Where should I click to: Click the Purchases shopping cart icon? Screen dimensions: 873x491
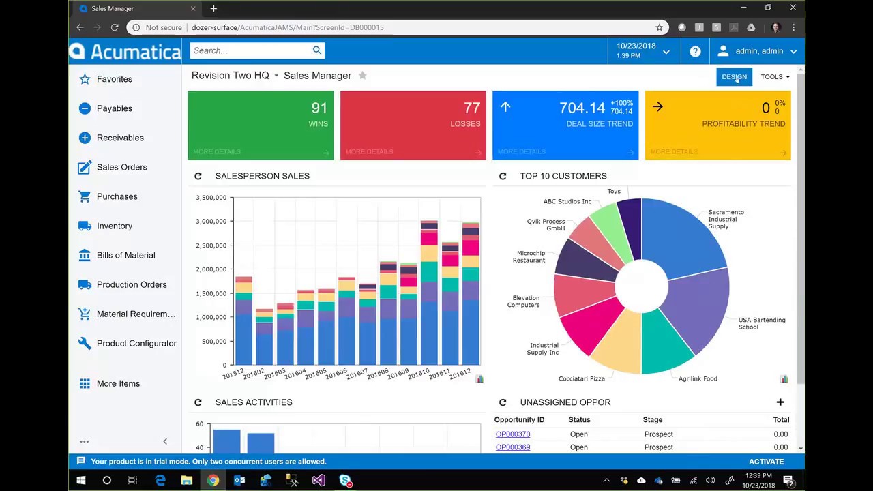pyautogui.click(x=85, y=196)
